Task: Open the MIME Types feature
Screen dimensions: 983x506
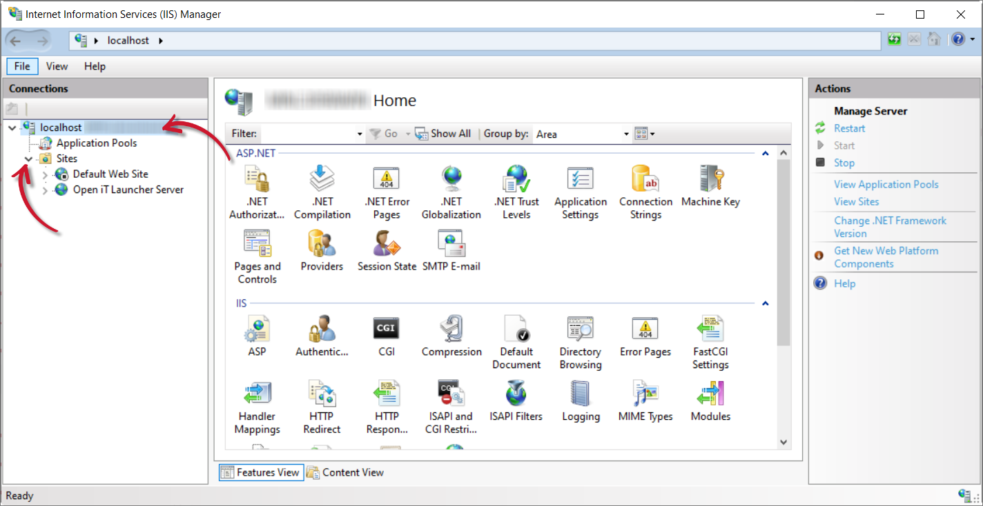Action: pos(645,394)
